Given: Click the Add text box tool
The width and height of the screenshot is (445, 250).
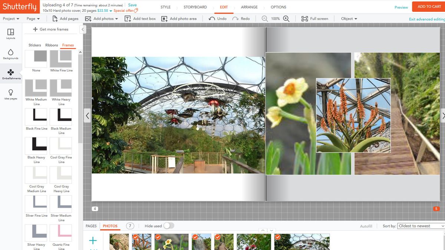Looking at the screenshot, I should pyautogui.click(x=140, y=19).
